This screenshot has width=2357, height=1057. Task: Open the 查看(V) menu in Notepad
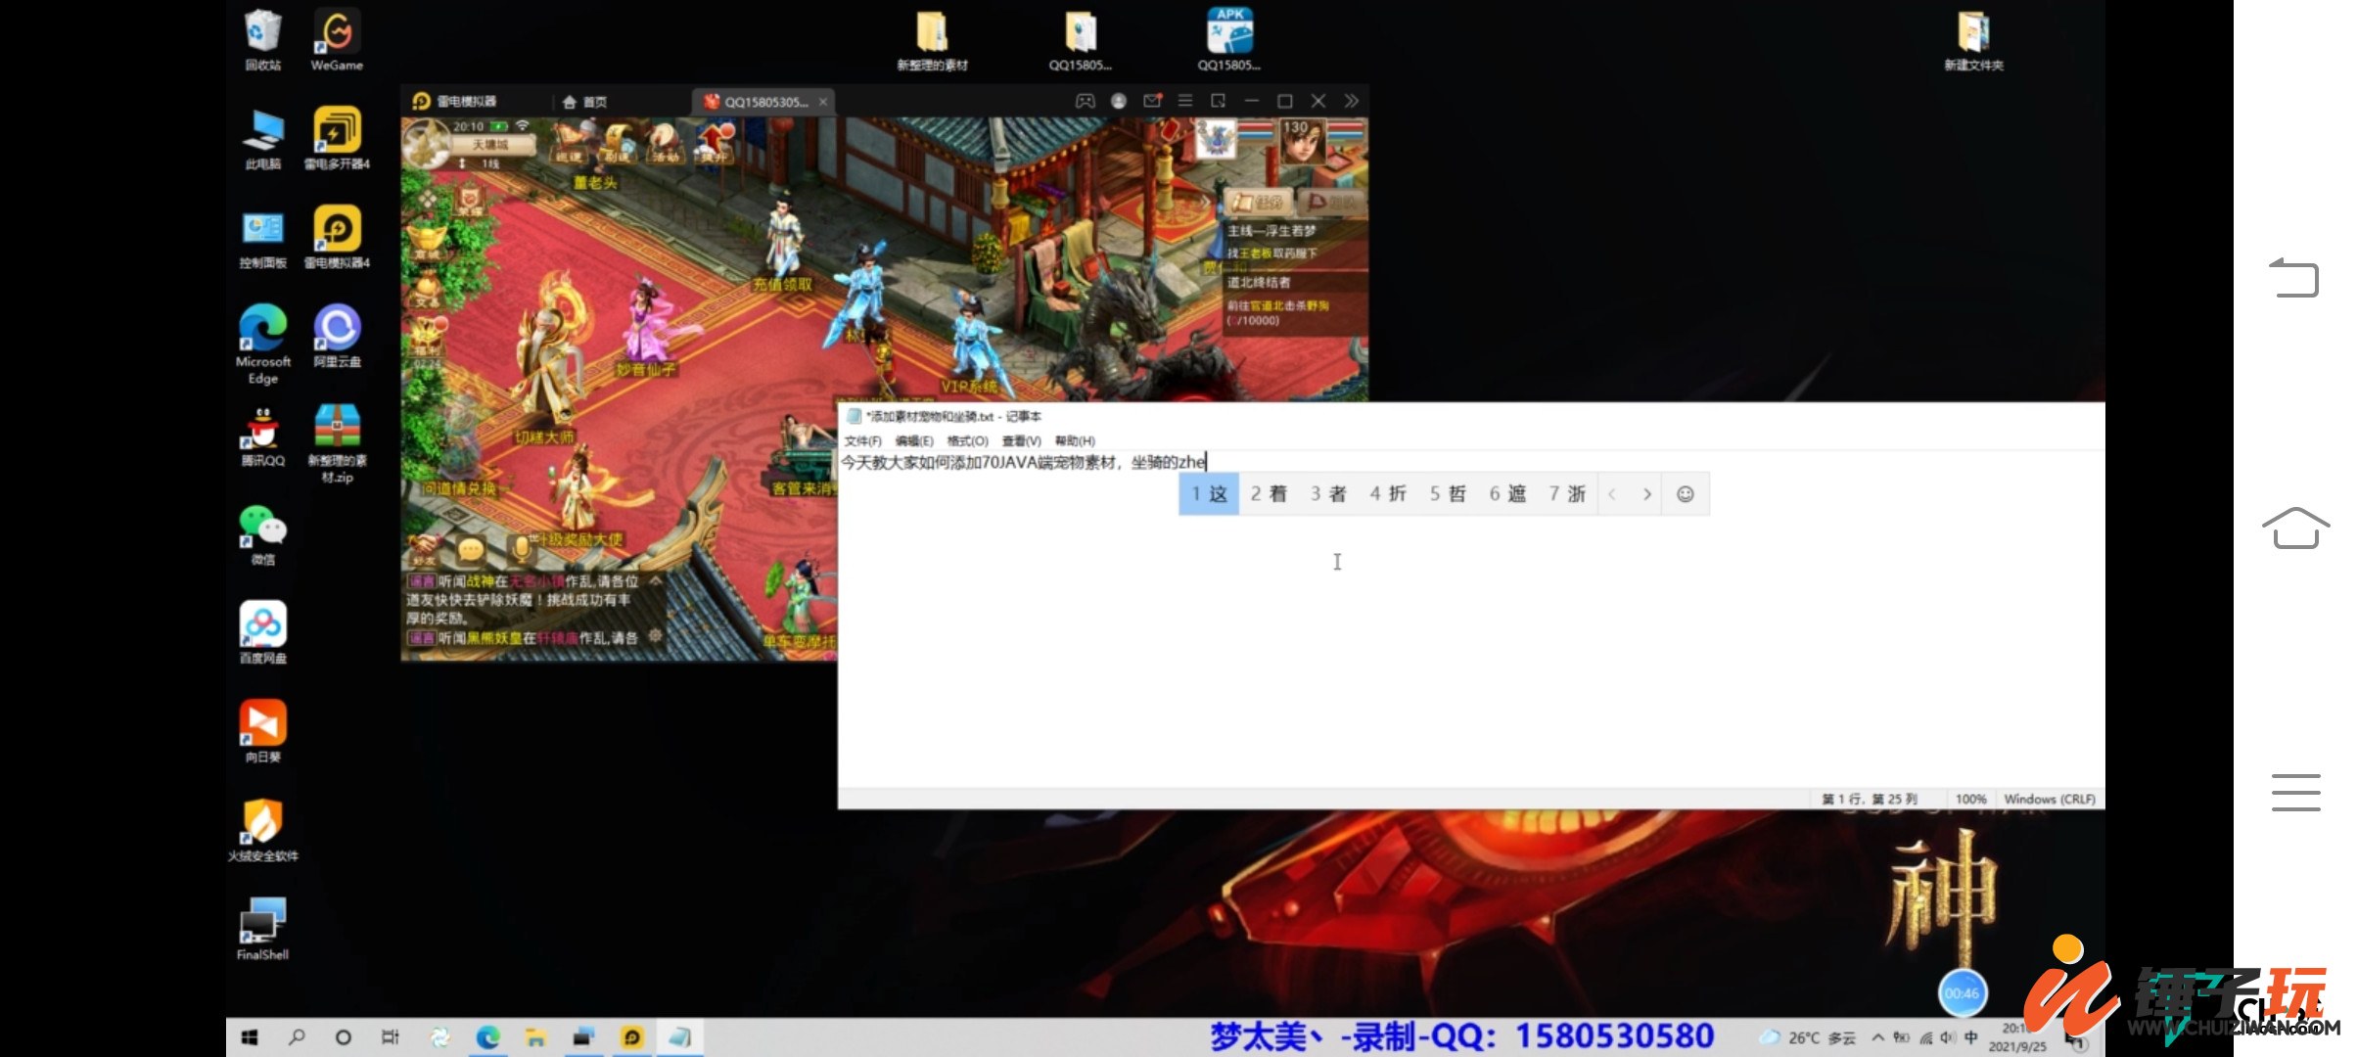(1021, 441)
